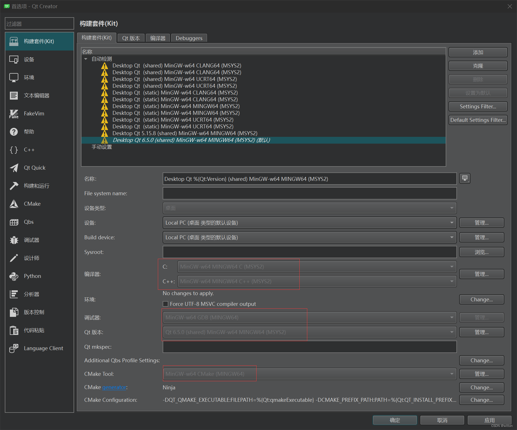The width and height of the screenshot is (517, 430).
Task: Click Change... button beside 环境
Action: coord(482,300)
